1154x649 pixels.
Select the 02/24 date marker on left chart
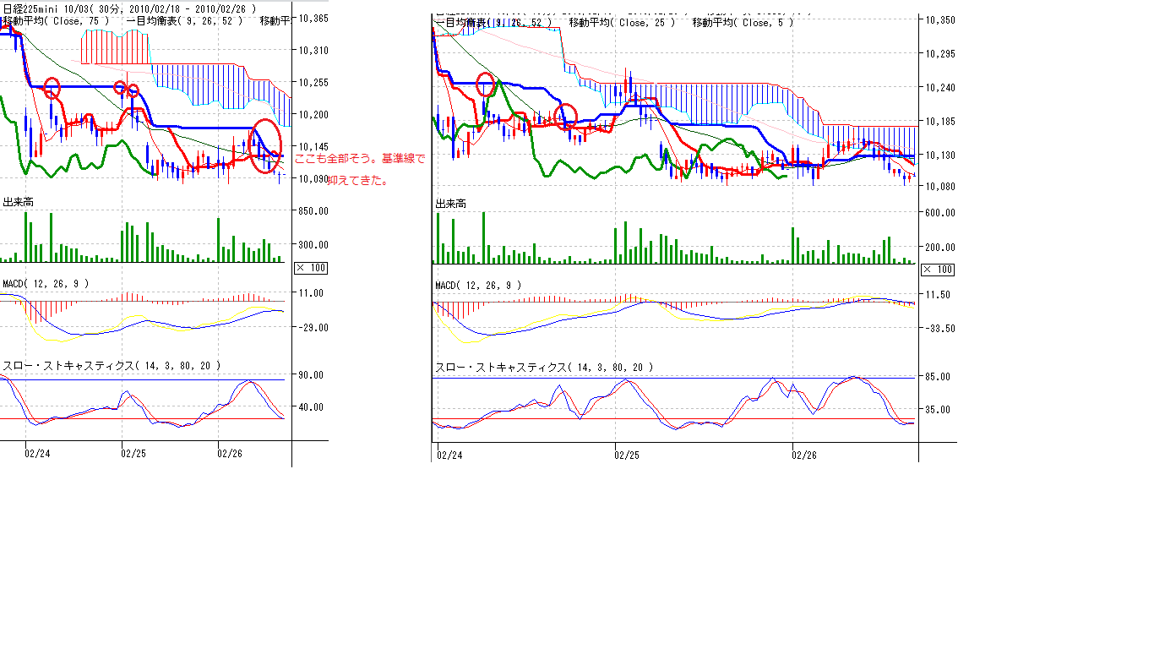point(37,453)
